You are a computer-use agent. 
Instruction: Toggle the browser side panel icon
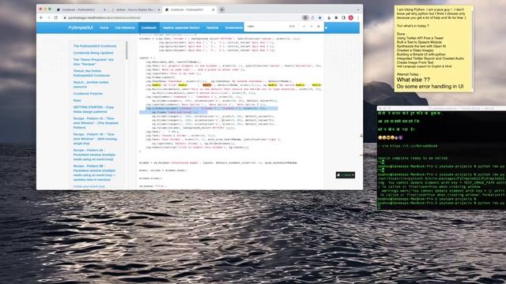[343, 17]
